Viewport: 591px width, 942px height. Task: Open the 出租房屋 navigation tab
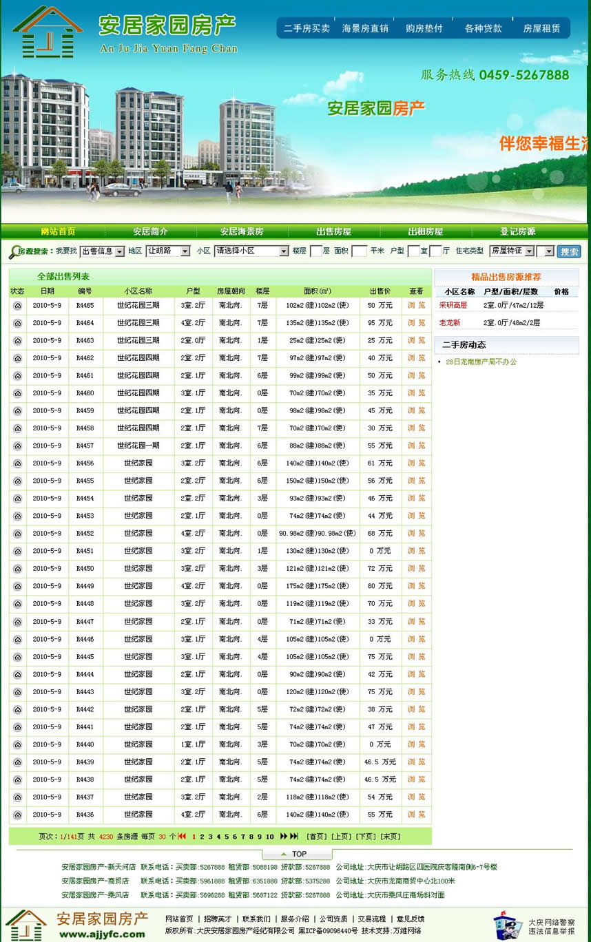425,231
